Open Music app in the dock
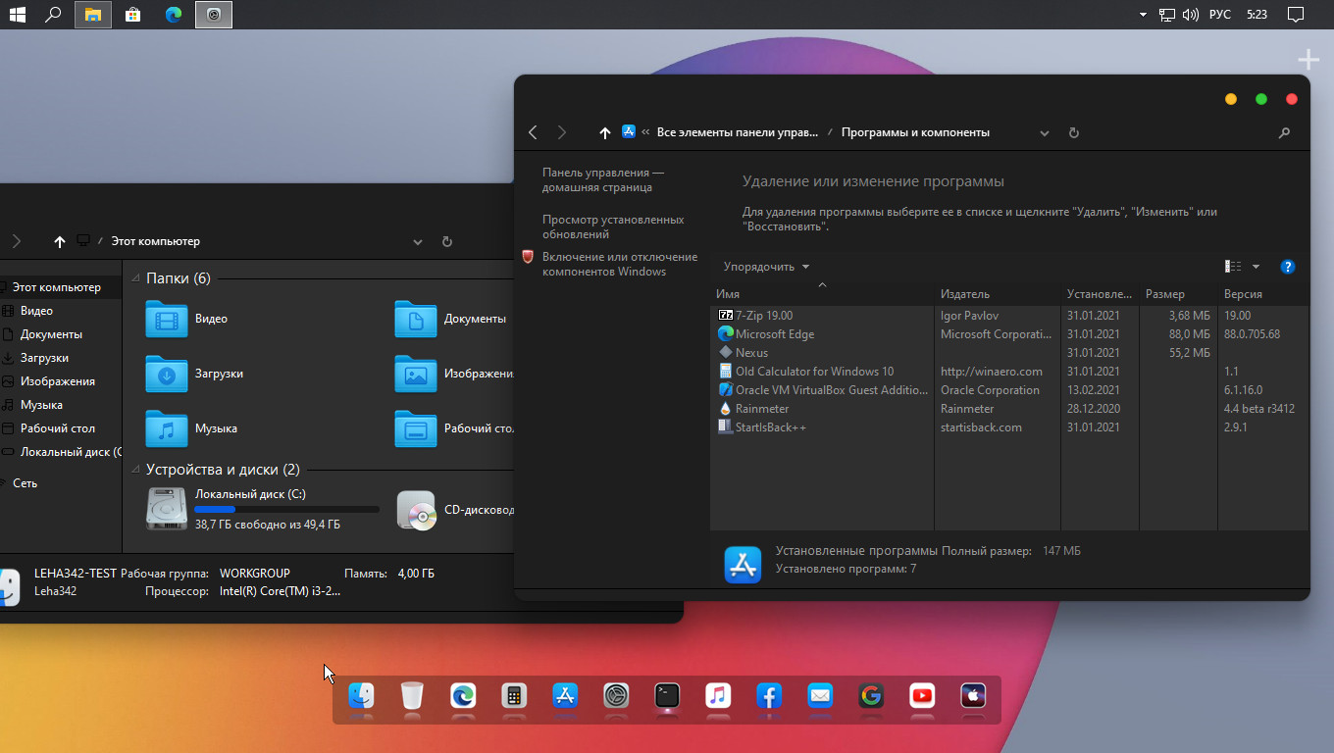The height and width of the screenshot is (753, 1334). (x=718, y=696)
